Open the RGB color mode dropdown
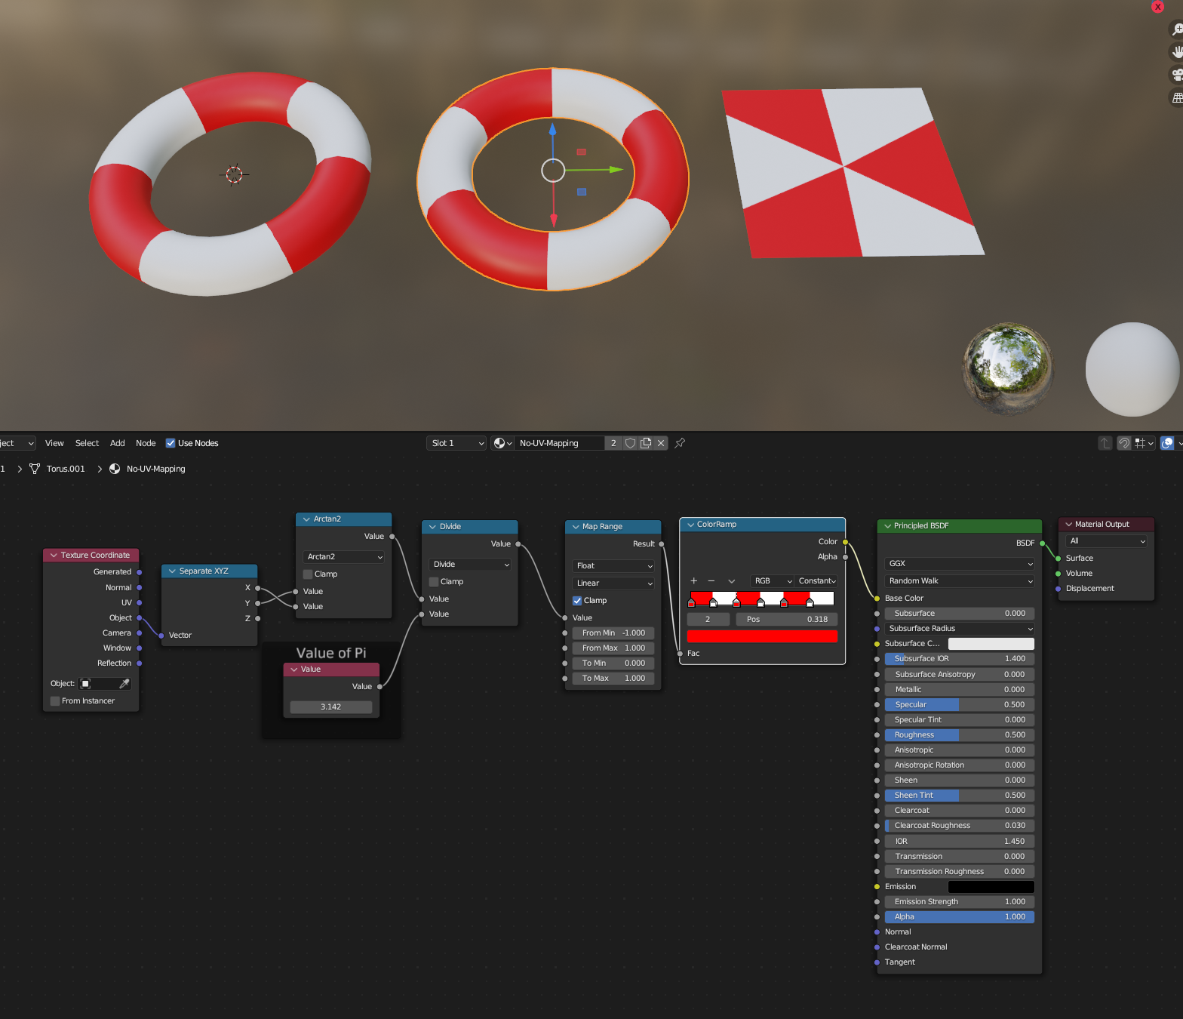The image size is (1183, 1019). tap(773, 581)
